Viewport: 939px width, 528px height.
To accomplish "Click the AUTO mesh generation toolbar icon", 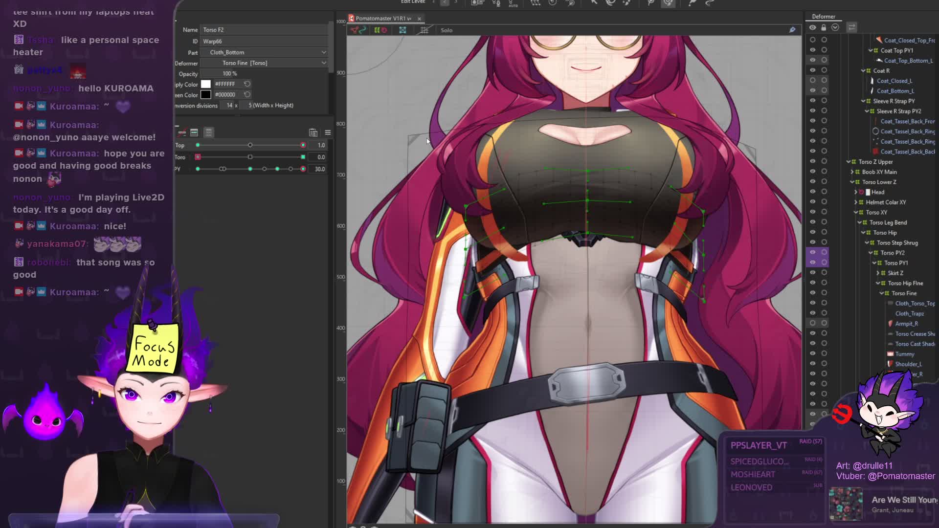I will 513,3.
